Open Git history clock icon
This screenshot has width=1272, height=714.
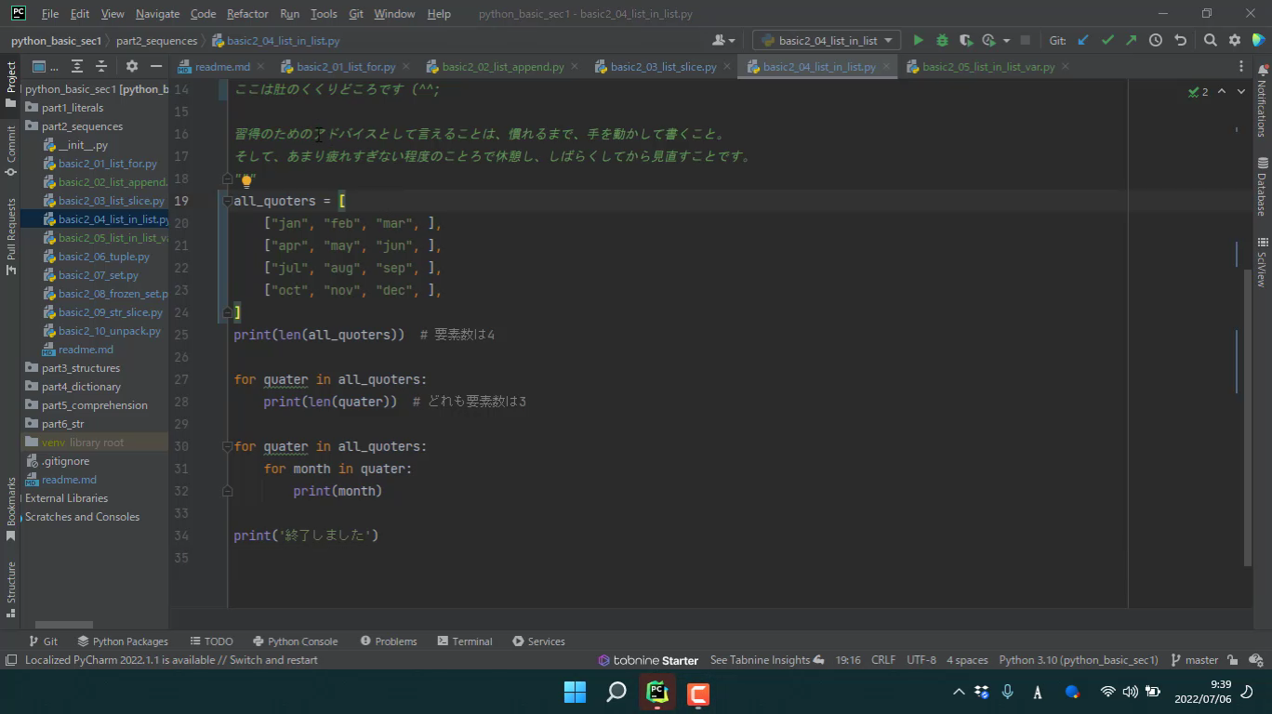[1155, 41]
